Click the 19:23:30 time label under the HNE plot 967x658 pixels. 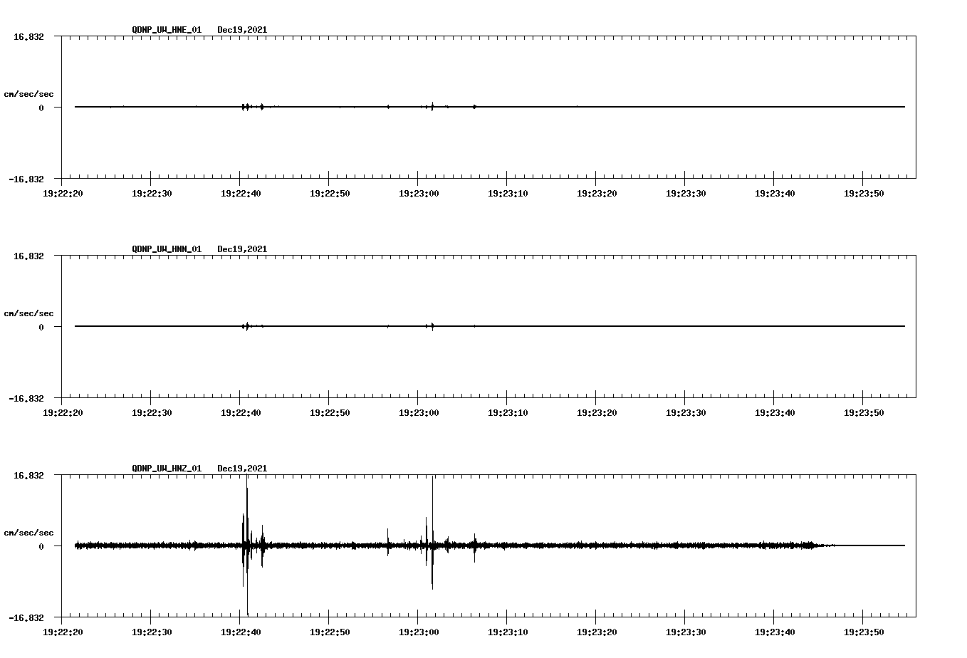click(686, 193)
